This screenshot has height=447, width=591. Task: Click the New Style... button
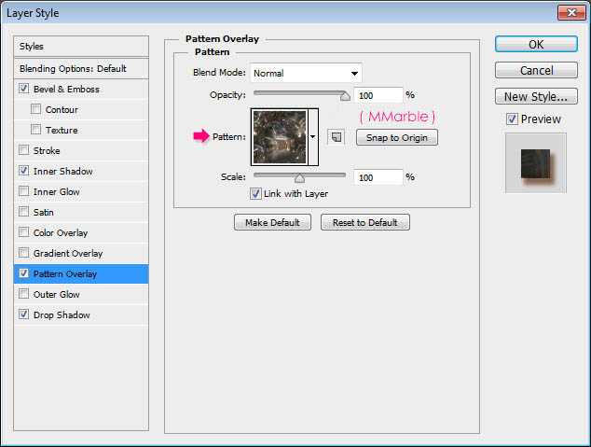click(x=535, y=96)
